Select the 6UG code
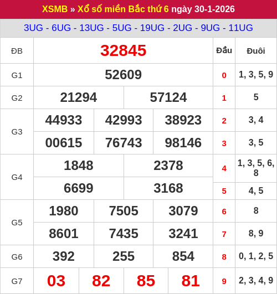Image resolution: width=277 pixels, height=294 pixels. tap(61, 28)
